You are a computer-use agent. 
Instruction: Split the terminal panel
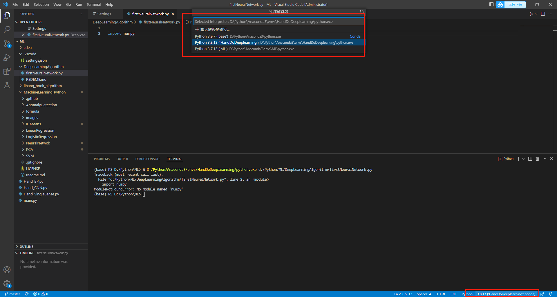click(x=530, y=159)
